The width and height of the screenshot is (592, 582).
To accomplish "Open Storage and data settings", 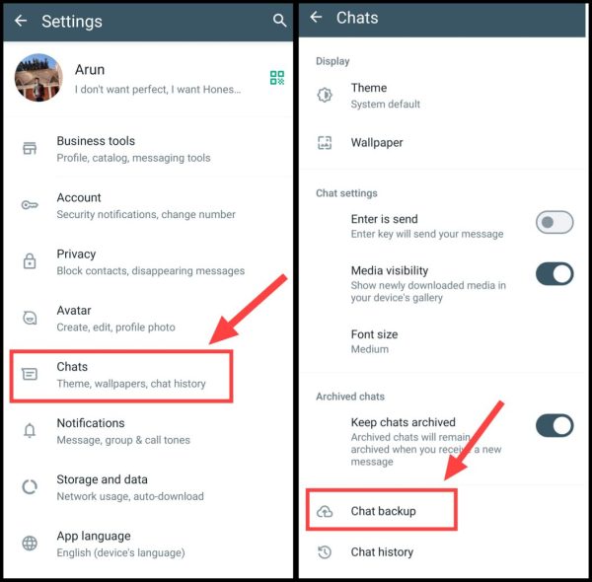I will pyautogui.click(x=148, y=487).
